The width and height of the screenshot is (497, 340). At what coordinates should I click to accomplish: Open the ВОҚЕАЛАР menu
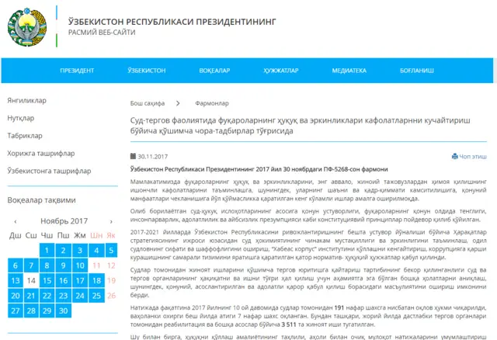(x=214, y=71)
